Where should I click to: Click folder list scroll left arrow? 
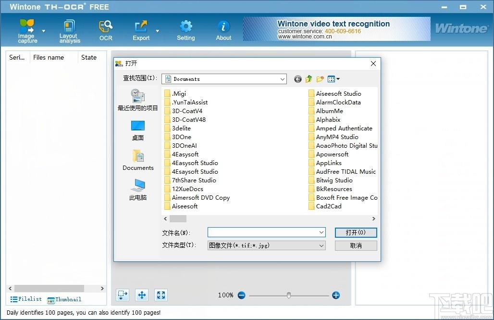click(165, 218)
